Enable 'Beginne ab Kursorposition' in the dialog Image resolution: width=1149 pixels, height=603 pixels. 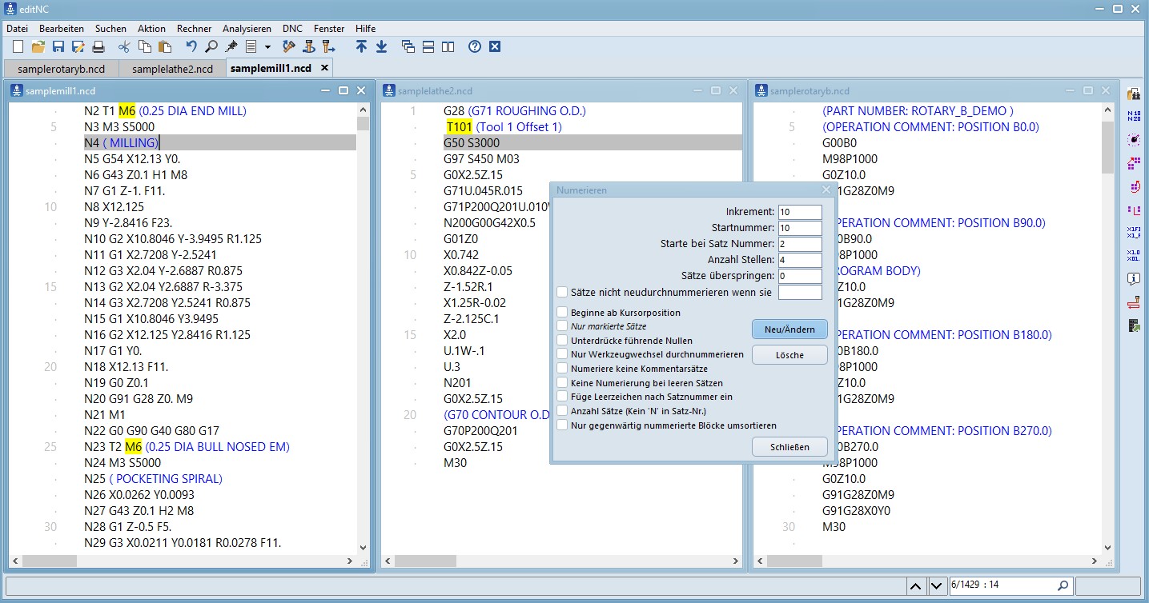point(560,313)
